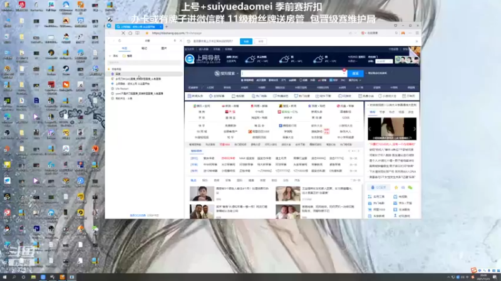The image size is (501, 281).
Task: Click the blue button in notification bar
Action: 246,41
